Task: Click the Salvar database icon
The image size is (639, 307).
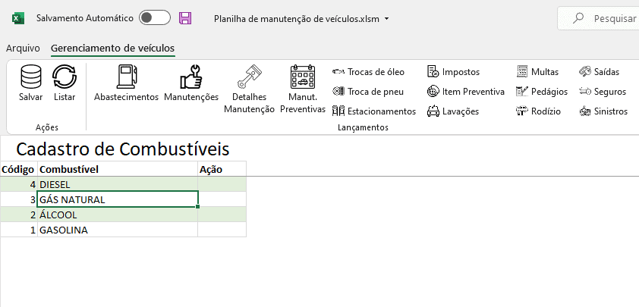Action: (x=30, y=77)
